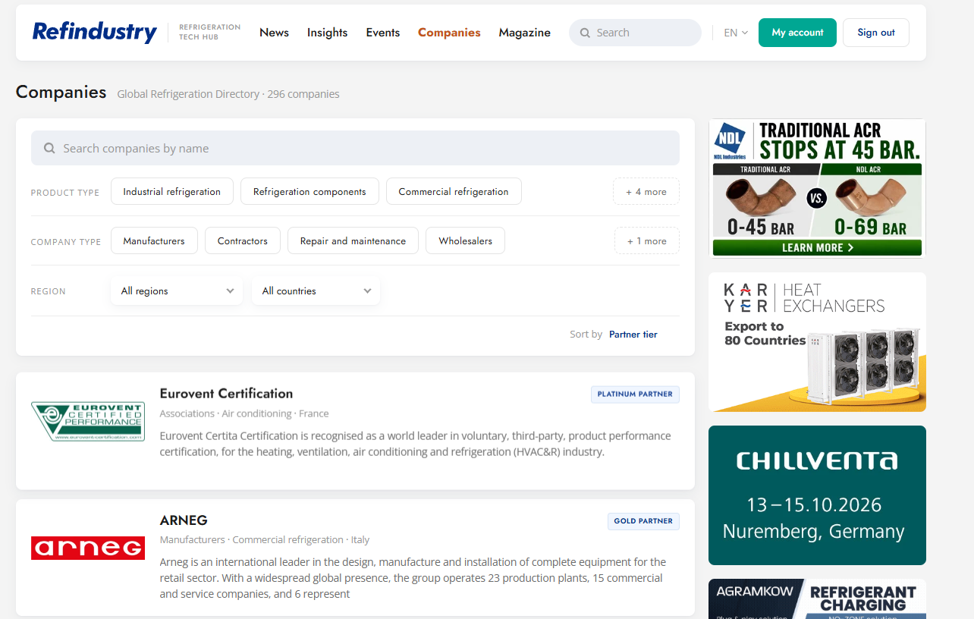Open the Insights menu item
The image size is (974, 619).
tap(328, 33)
